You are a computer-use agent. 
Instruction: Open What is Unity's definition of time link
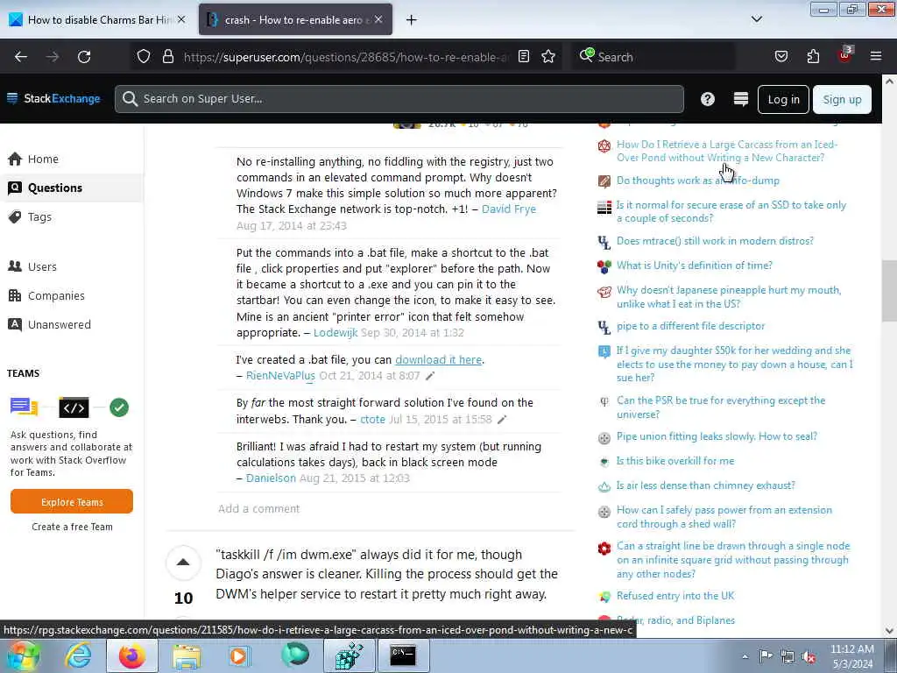click(694, 266)
